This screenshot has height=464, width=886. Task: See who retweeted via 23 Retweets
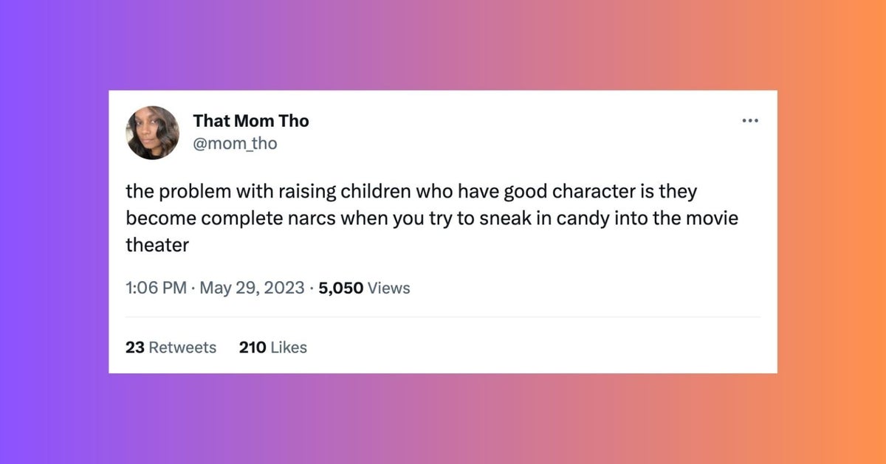tap(171, 347)
